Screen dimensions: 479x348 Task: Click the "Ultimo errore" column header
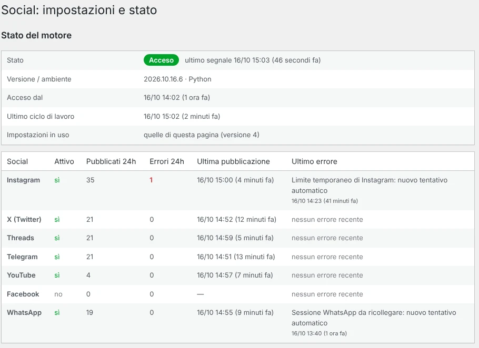click(314, 161)
